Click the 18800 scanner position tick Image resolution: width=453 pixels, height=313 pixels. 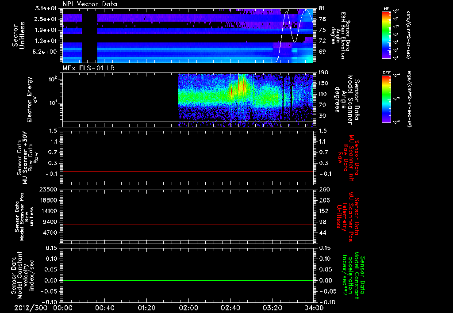(x=48, y=200)
